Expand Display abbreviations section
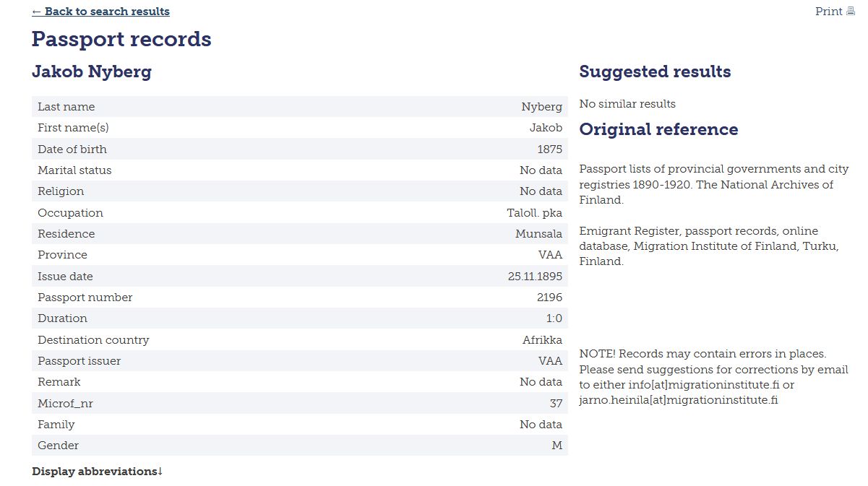The image size is (868, 486). 98,472
